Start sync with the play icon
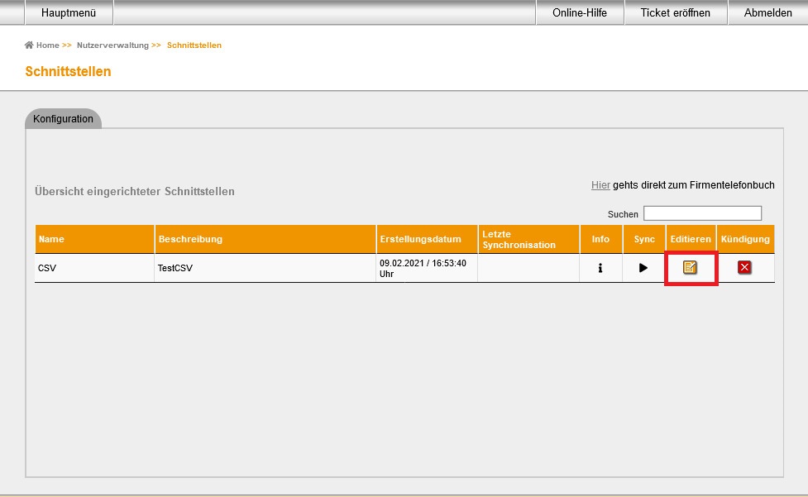Viewport: 808px width, 497px height. [643, 268]
